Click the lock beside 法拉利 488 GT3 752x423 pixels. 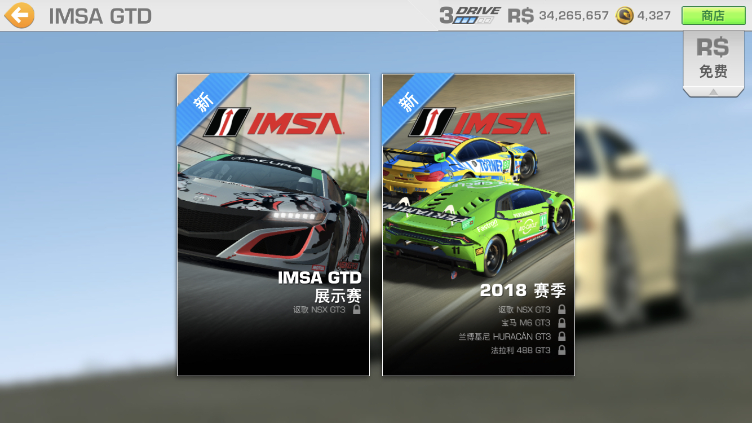coord(561,350)
